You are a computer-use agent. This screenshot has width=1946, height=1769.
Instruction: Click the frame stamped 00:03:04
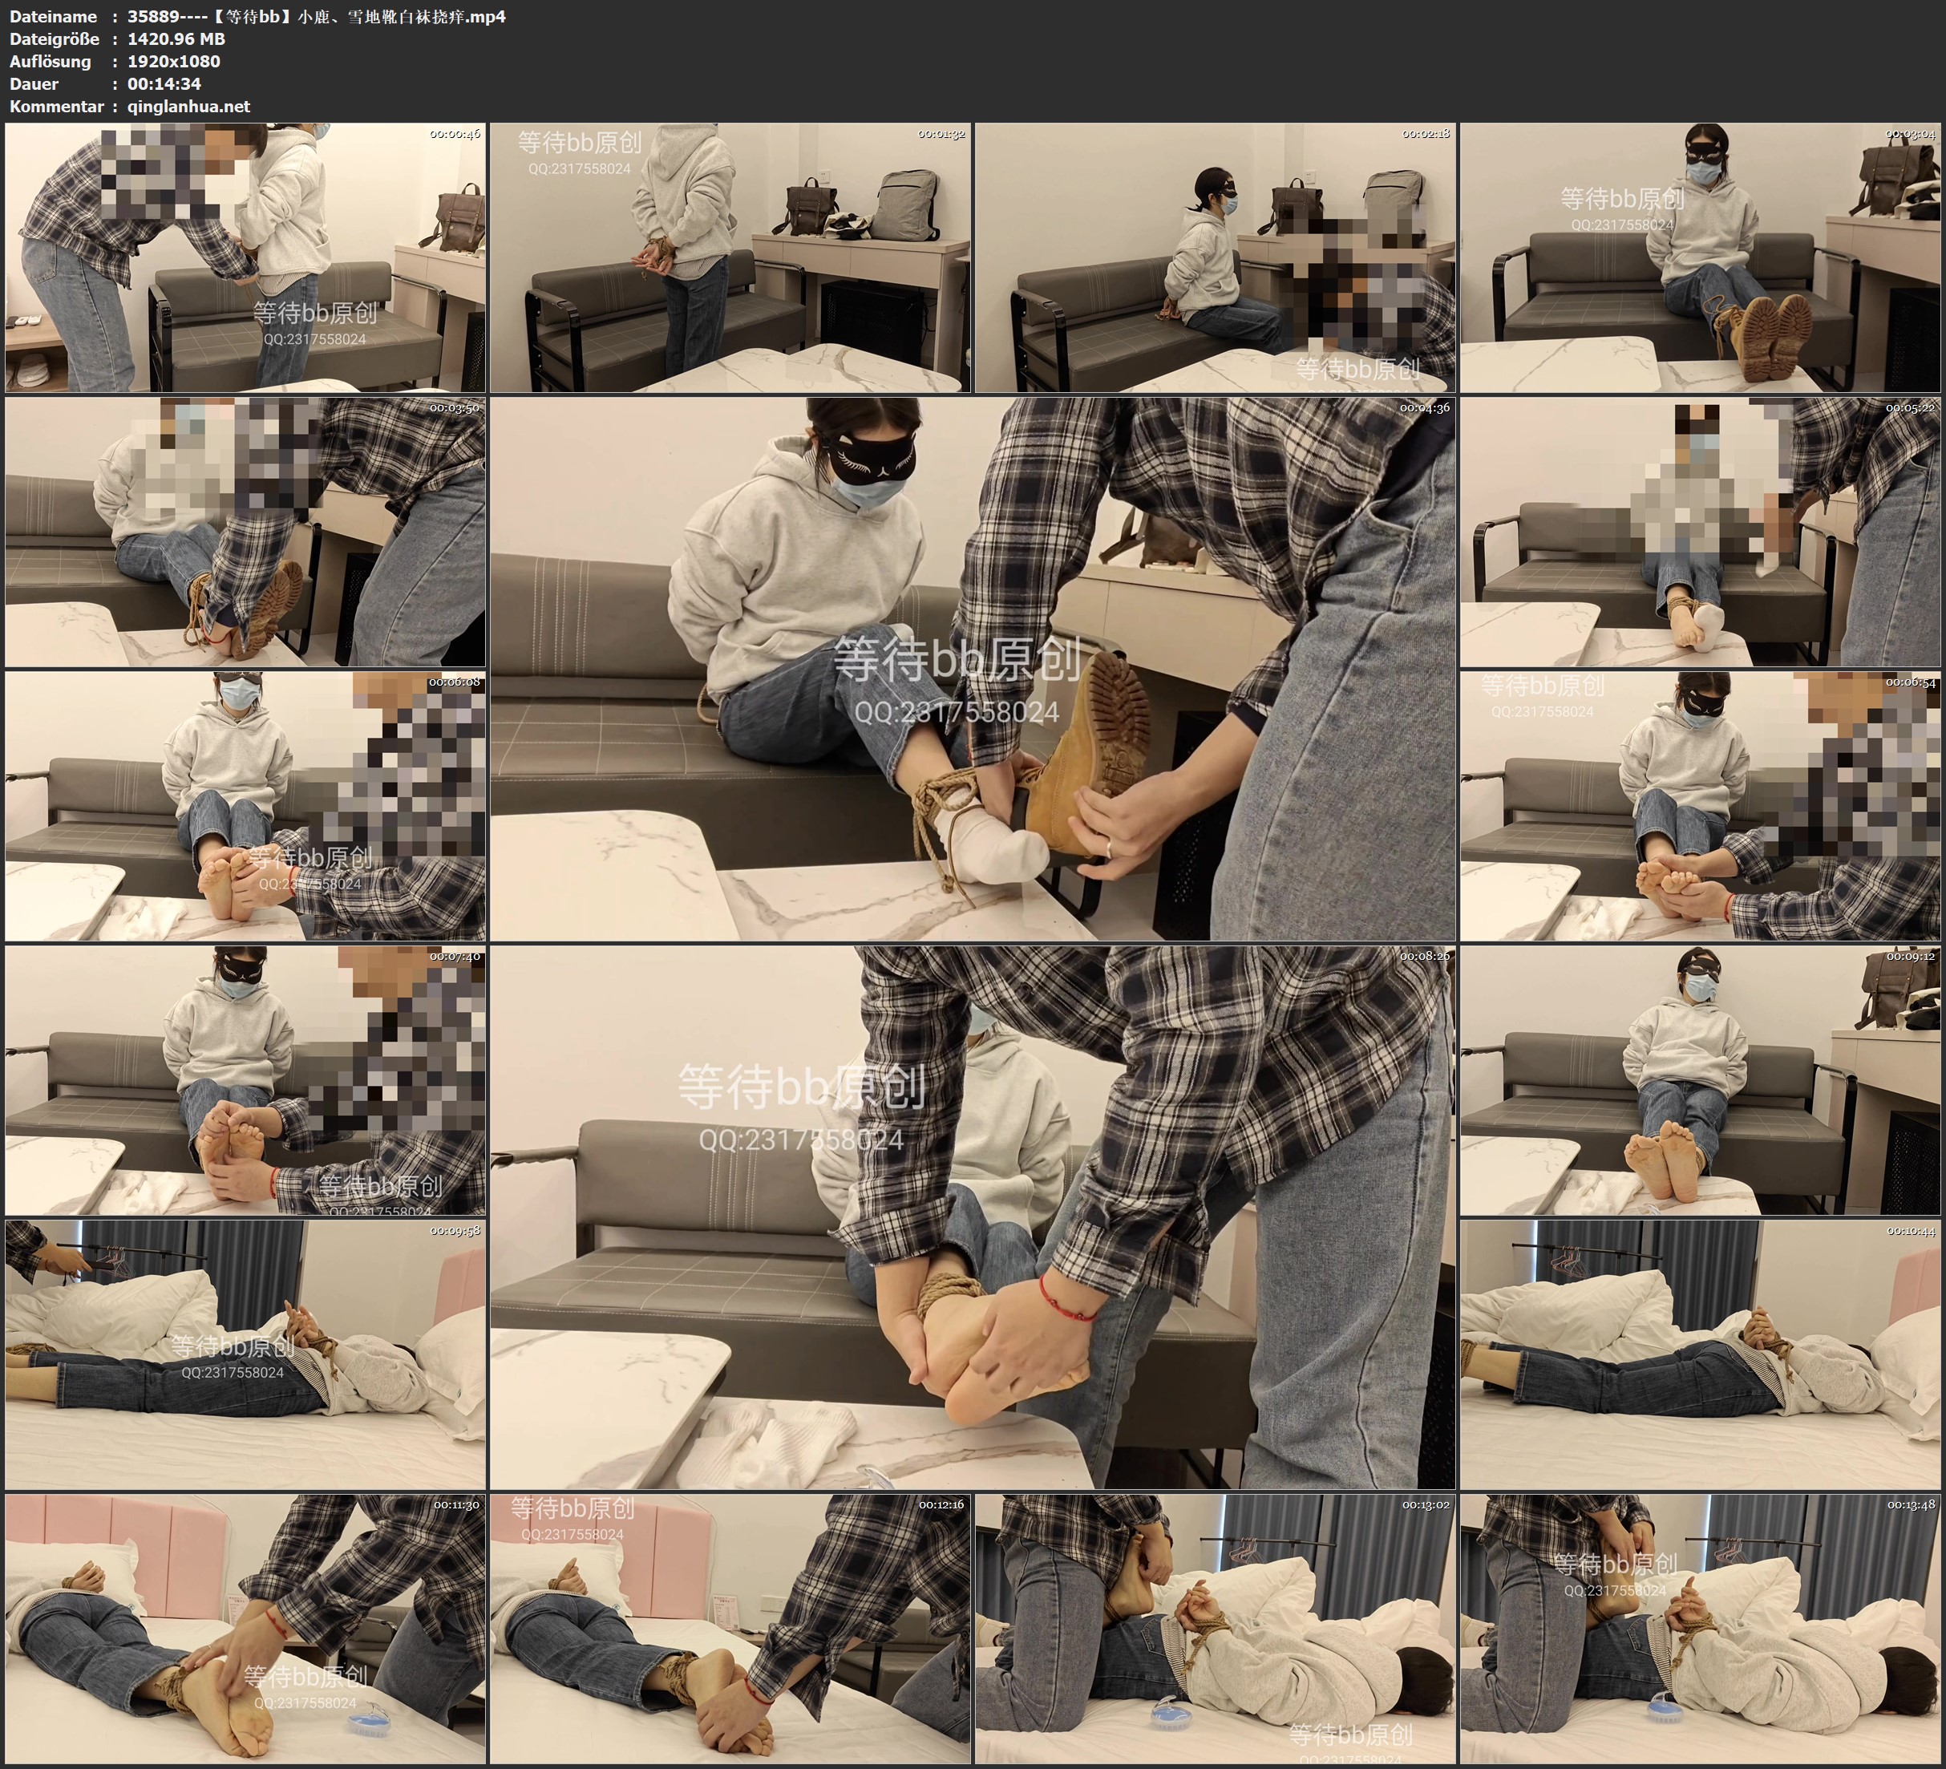pos(1700,257)
